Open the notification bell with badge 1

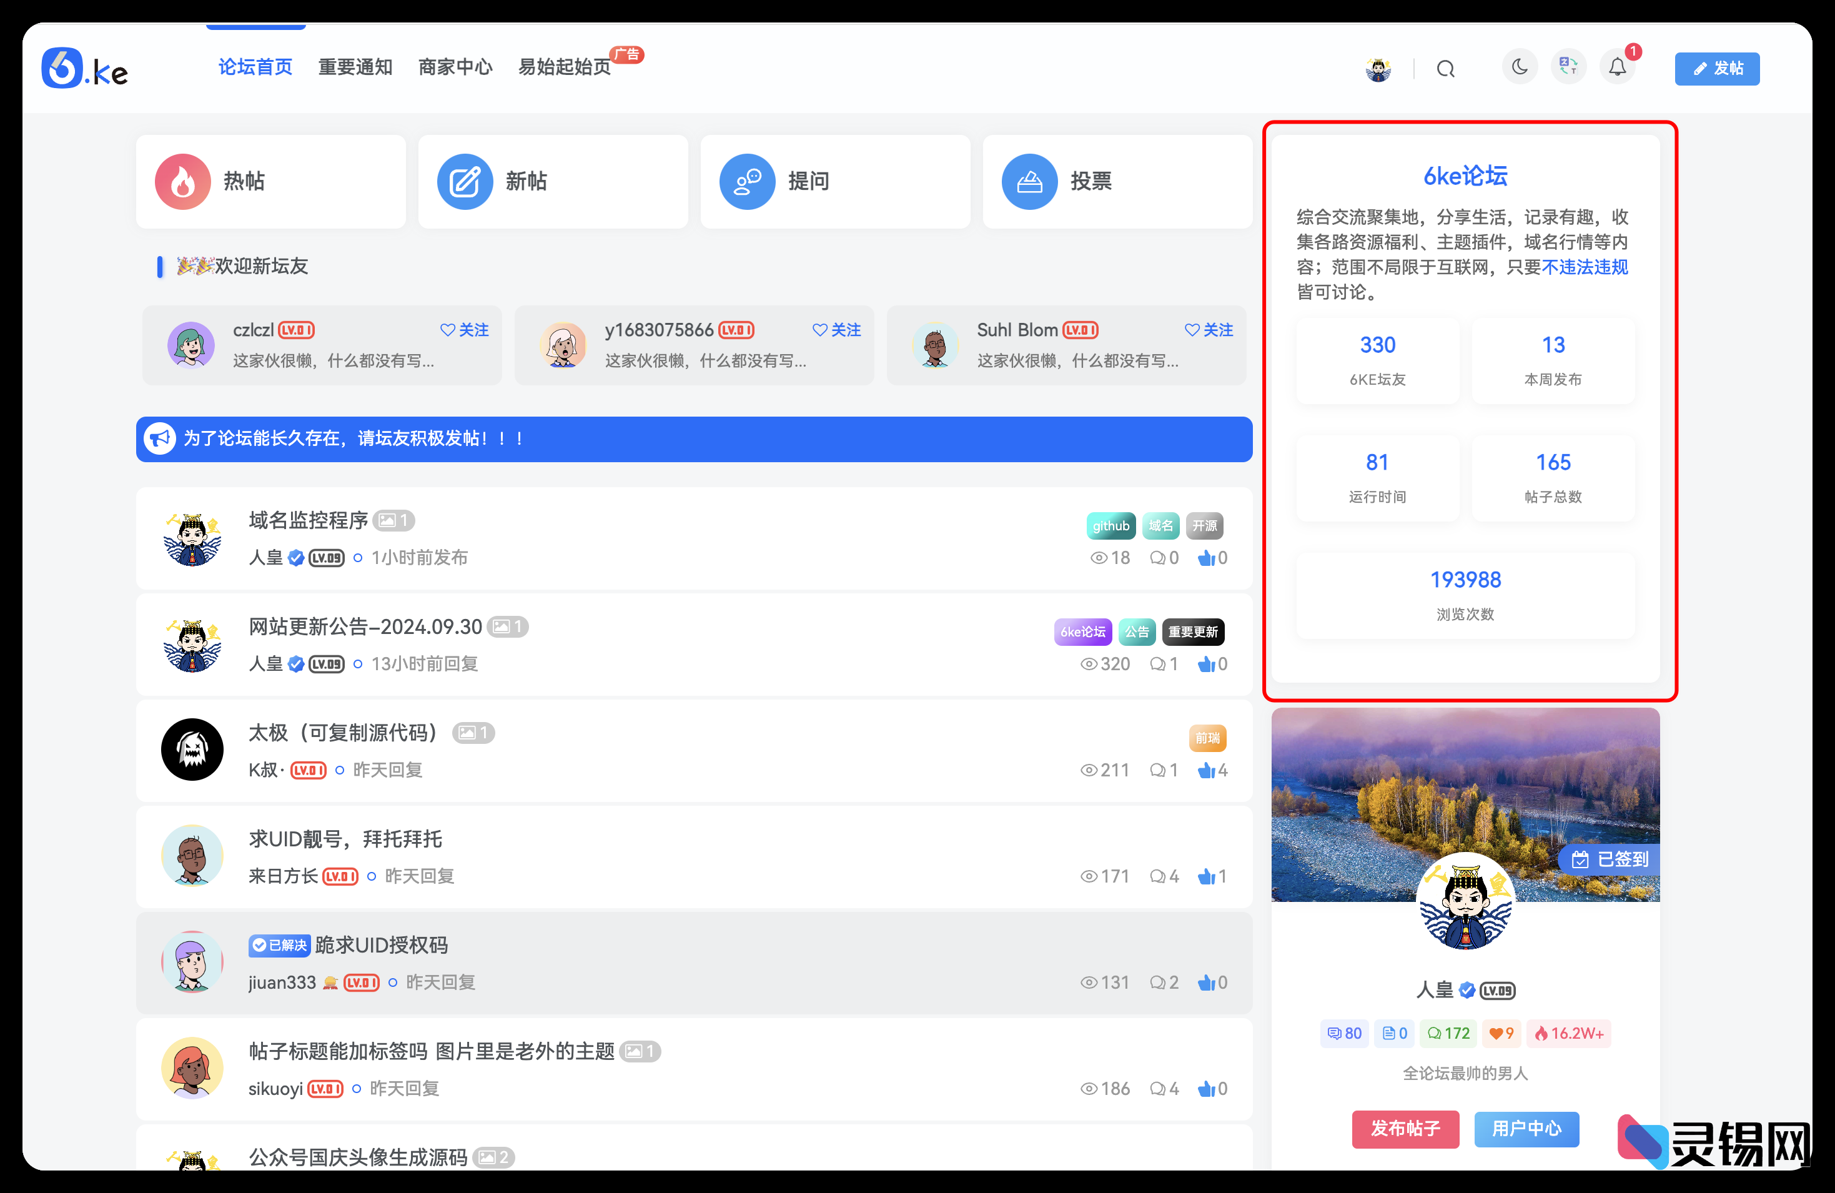point(1618,68)
